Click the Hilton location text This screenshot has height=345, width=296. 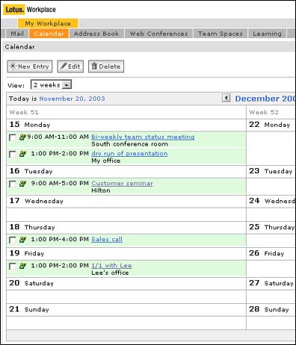click(101, 190)
